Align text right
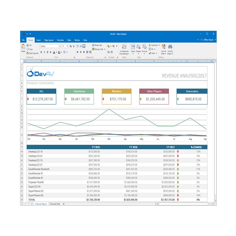This screenshot has height=236, width=236. [84, 52]
